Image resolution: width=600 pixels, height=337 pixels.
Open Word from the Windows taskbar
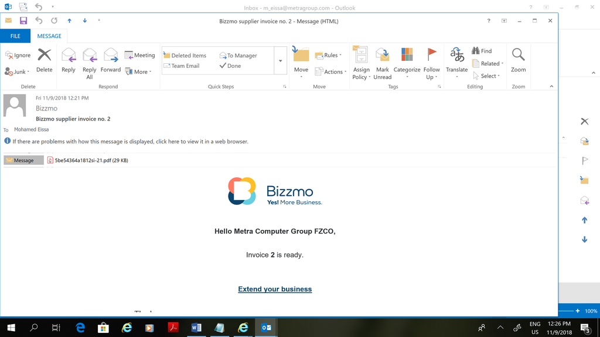click(x=196, y=328)
